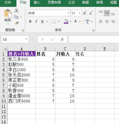The width and height of the screenshot is (119, 124).
Task: Expand font color palette arrow
Action: coord(80,21)
